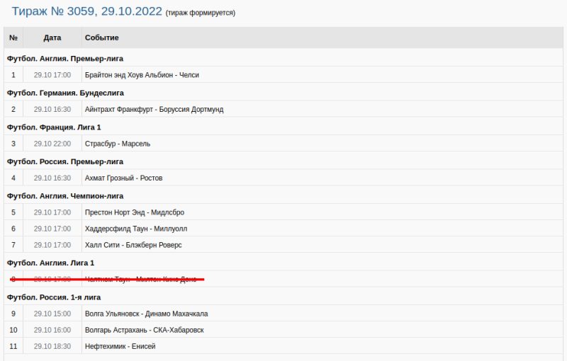567x361 pixels.
Task: Open the Волгарь Астрахань - СКА-Хабаровск event
Action: [144, 330]
